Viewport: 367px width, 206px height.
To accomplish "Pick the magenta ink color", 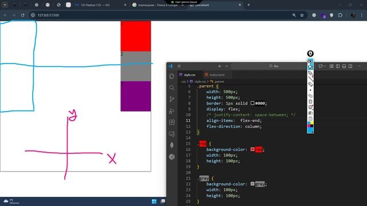I will coord(309,126).
